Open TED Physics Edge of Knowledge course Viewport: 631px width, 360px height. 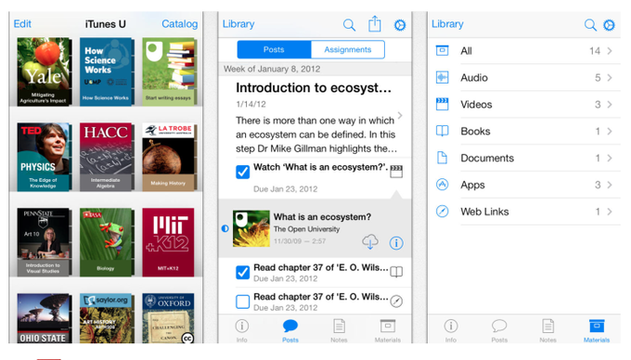(x=45, y=157)
